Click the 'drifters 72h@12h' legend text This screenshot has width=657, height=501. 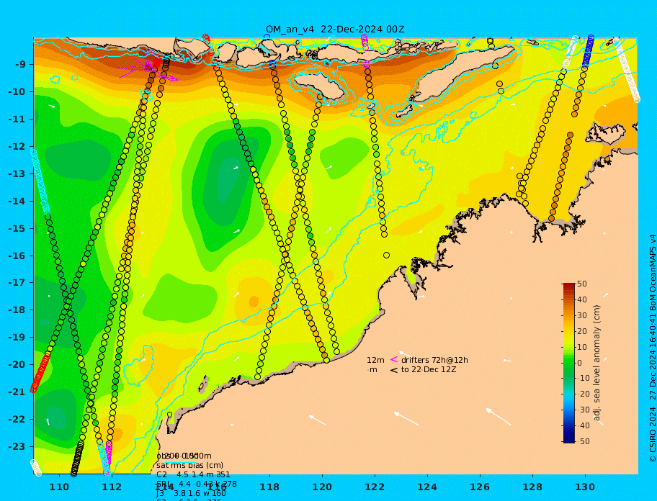pyautogui.click(x=434, y=360)
